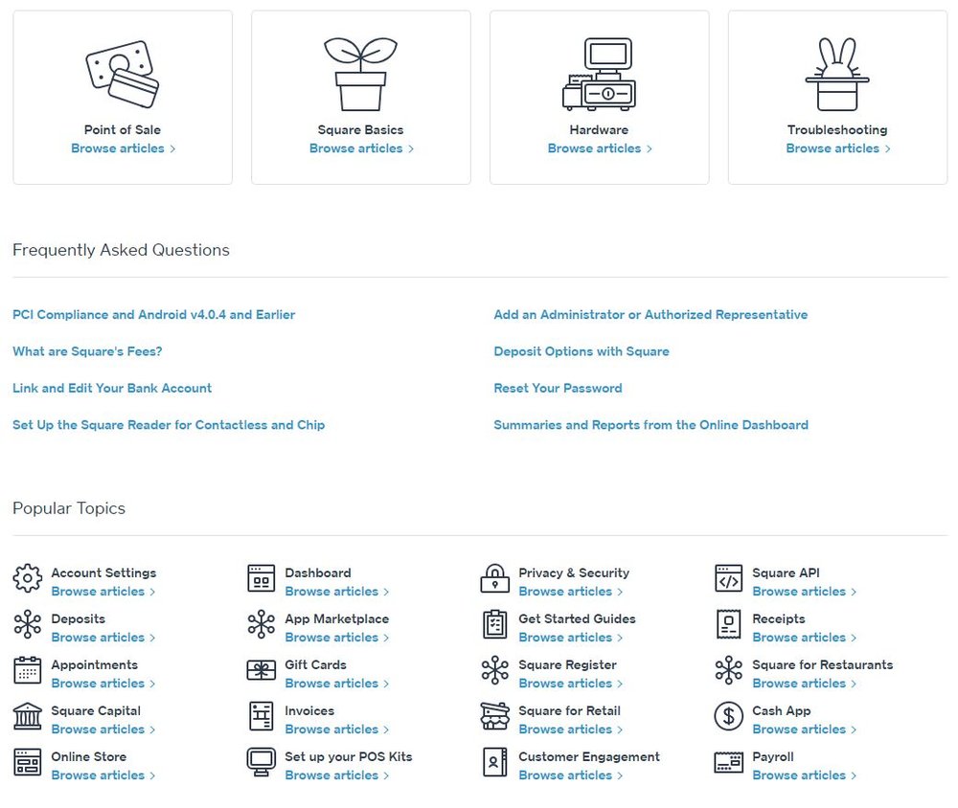Screen dimensions: 958x808
Task: Click the Gift Cards icon
Action: pos(261,670)
